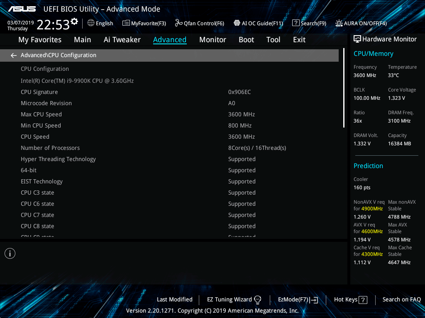Click the ASUS logo
Image resolution: width=425 pixels, height=318 pixels.
coord(22,9)
